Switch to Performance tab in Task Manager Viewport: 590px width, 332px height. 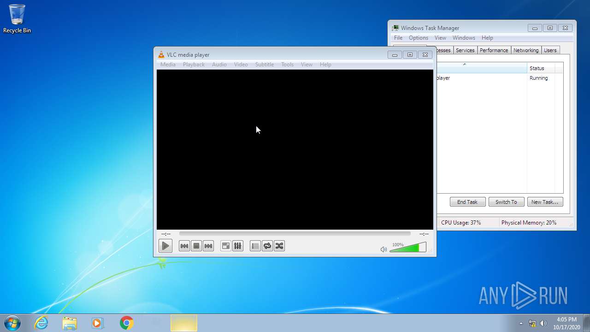(x=494, y=50)
